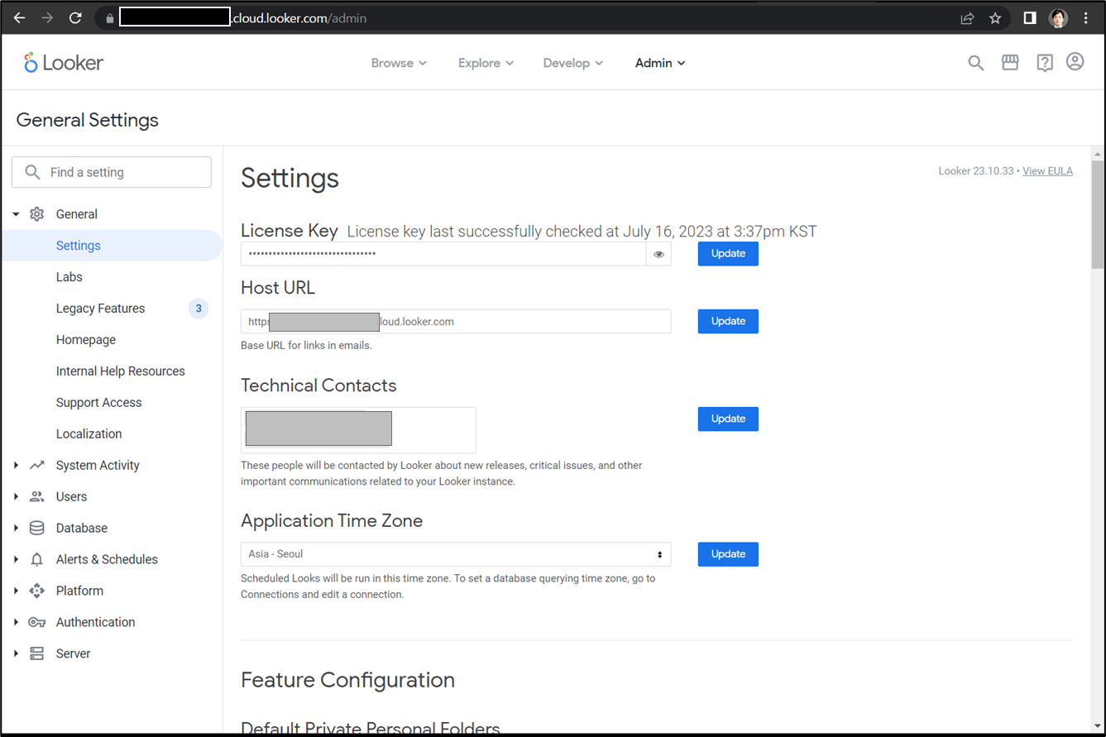Click the Technical Contacts text box
This screenshot has height=737, width=1106.
[x=358, y=430]
